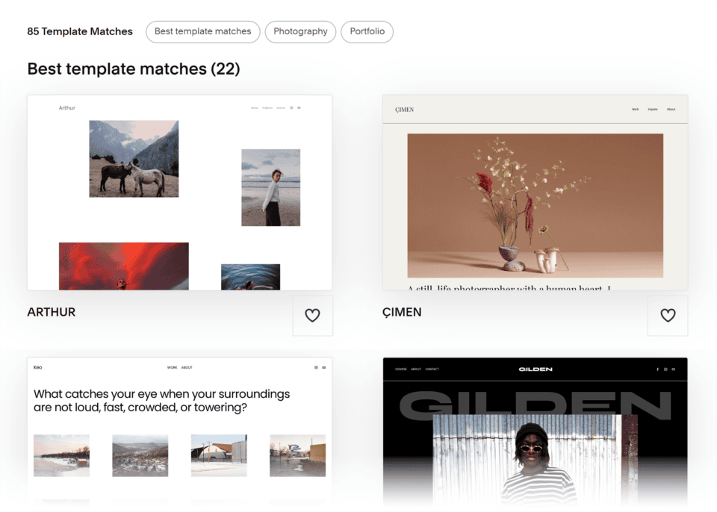The height and width of the screenshot is (512, 717).
Task: Click the CONTACT link in GILDEN's navigation
Action: click(x=432, y=369)
